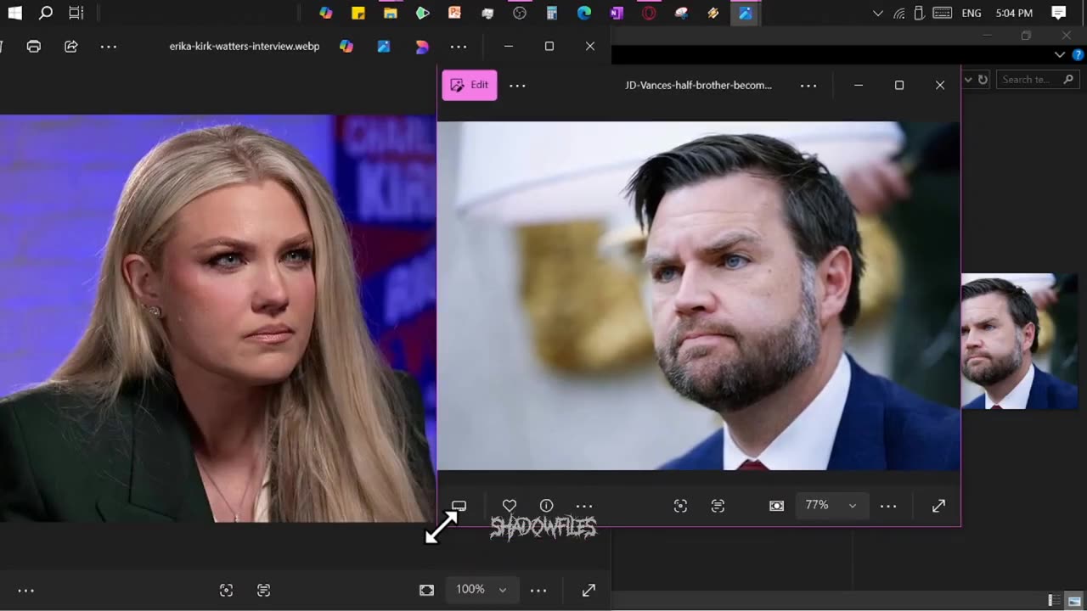The height and width of the screenshot is (611, 1087).
Task: Open the overflow menu right of the 77% zoom
Action: click(x=888, y=506)
